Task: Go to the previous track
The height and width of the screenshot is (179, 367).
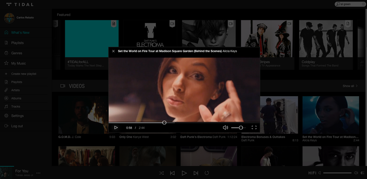Action: (172, 173)
